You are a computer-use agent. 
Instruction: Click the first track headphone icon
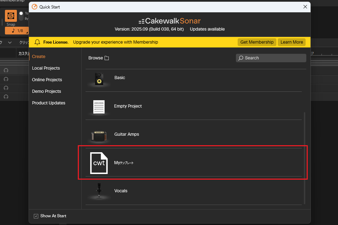pyautogui.click(x=6, y=70)
